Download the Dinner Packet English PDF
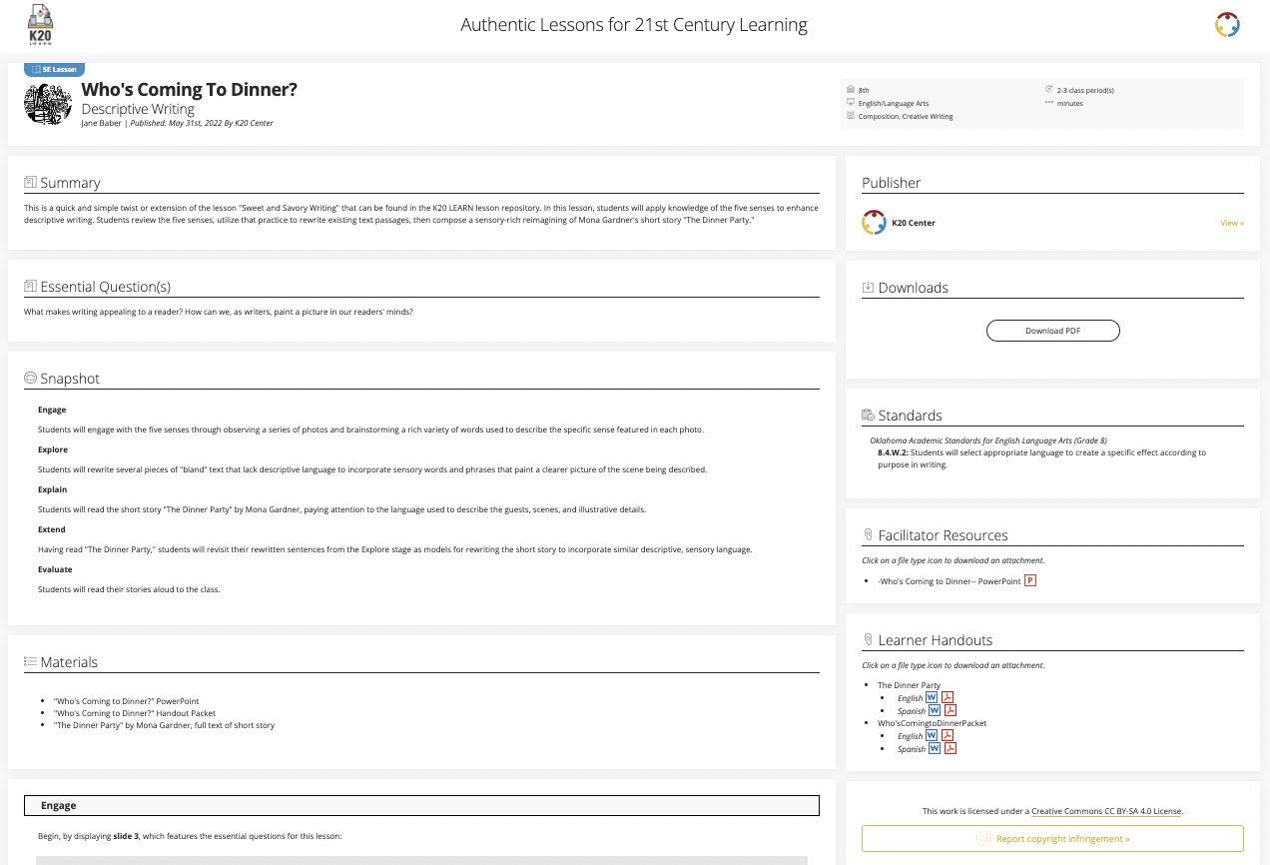Image resolution: width=1270 pixels, height=865 pixels. tap(950, 736)
